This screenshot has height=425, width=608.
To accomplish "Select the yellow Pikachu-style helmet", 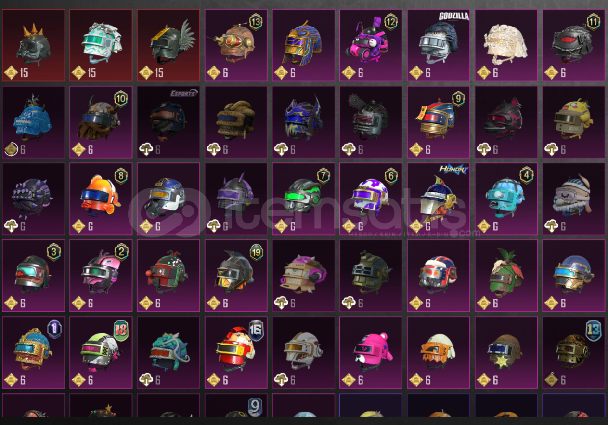I will (x=574, y=122).
